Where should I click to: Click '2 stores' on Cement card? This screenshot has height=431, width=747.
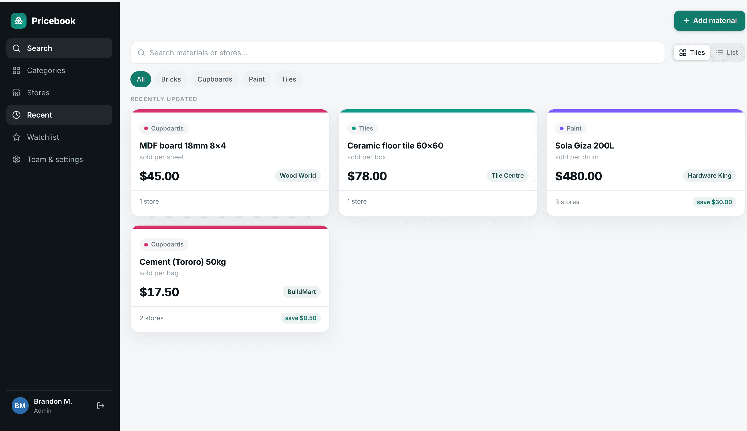[151, 318]
